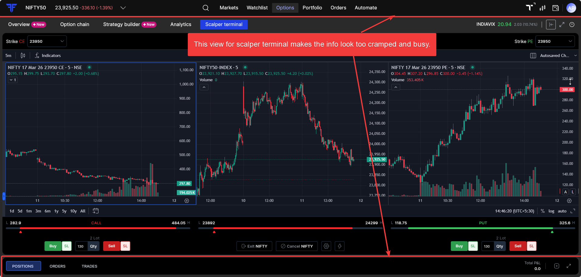Toggle the CALL side SL next to Buy
This screenshot has height=277, width=581.
(67, 246)
